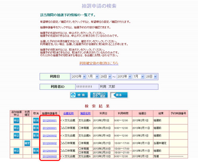Open the start year 2013年 dropdown

click(79, 77)
